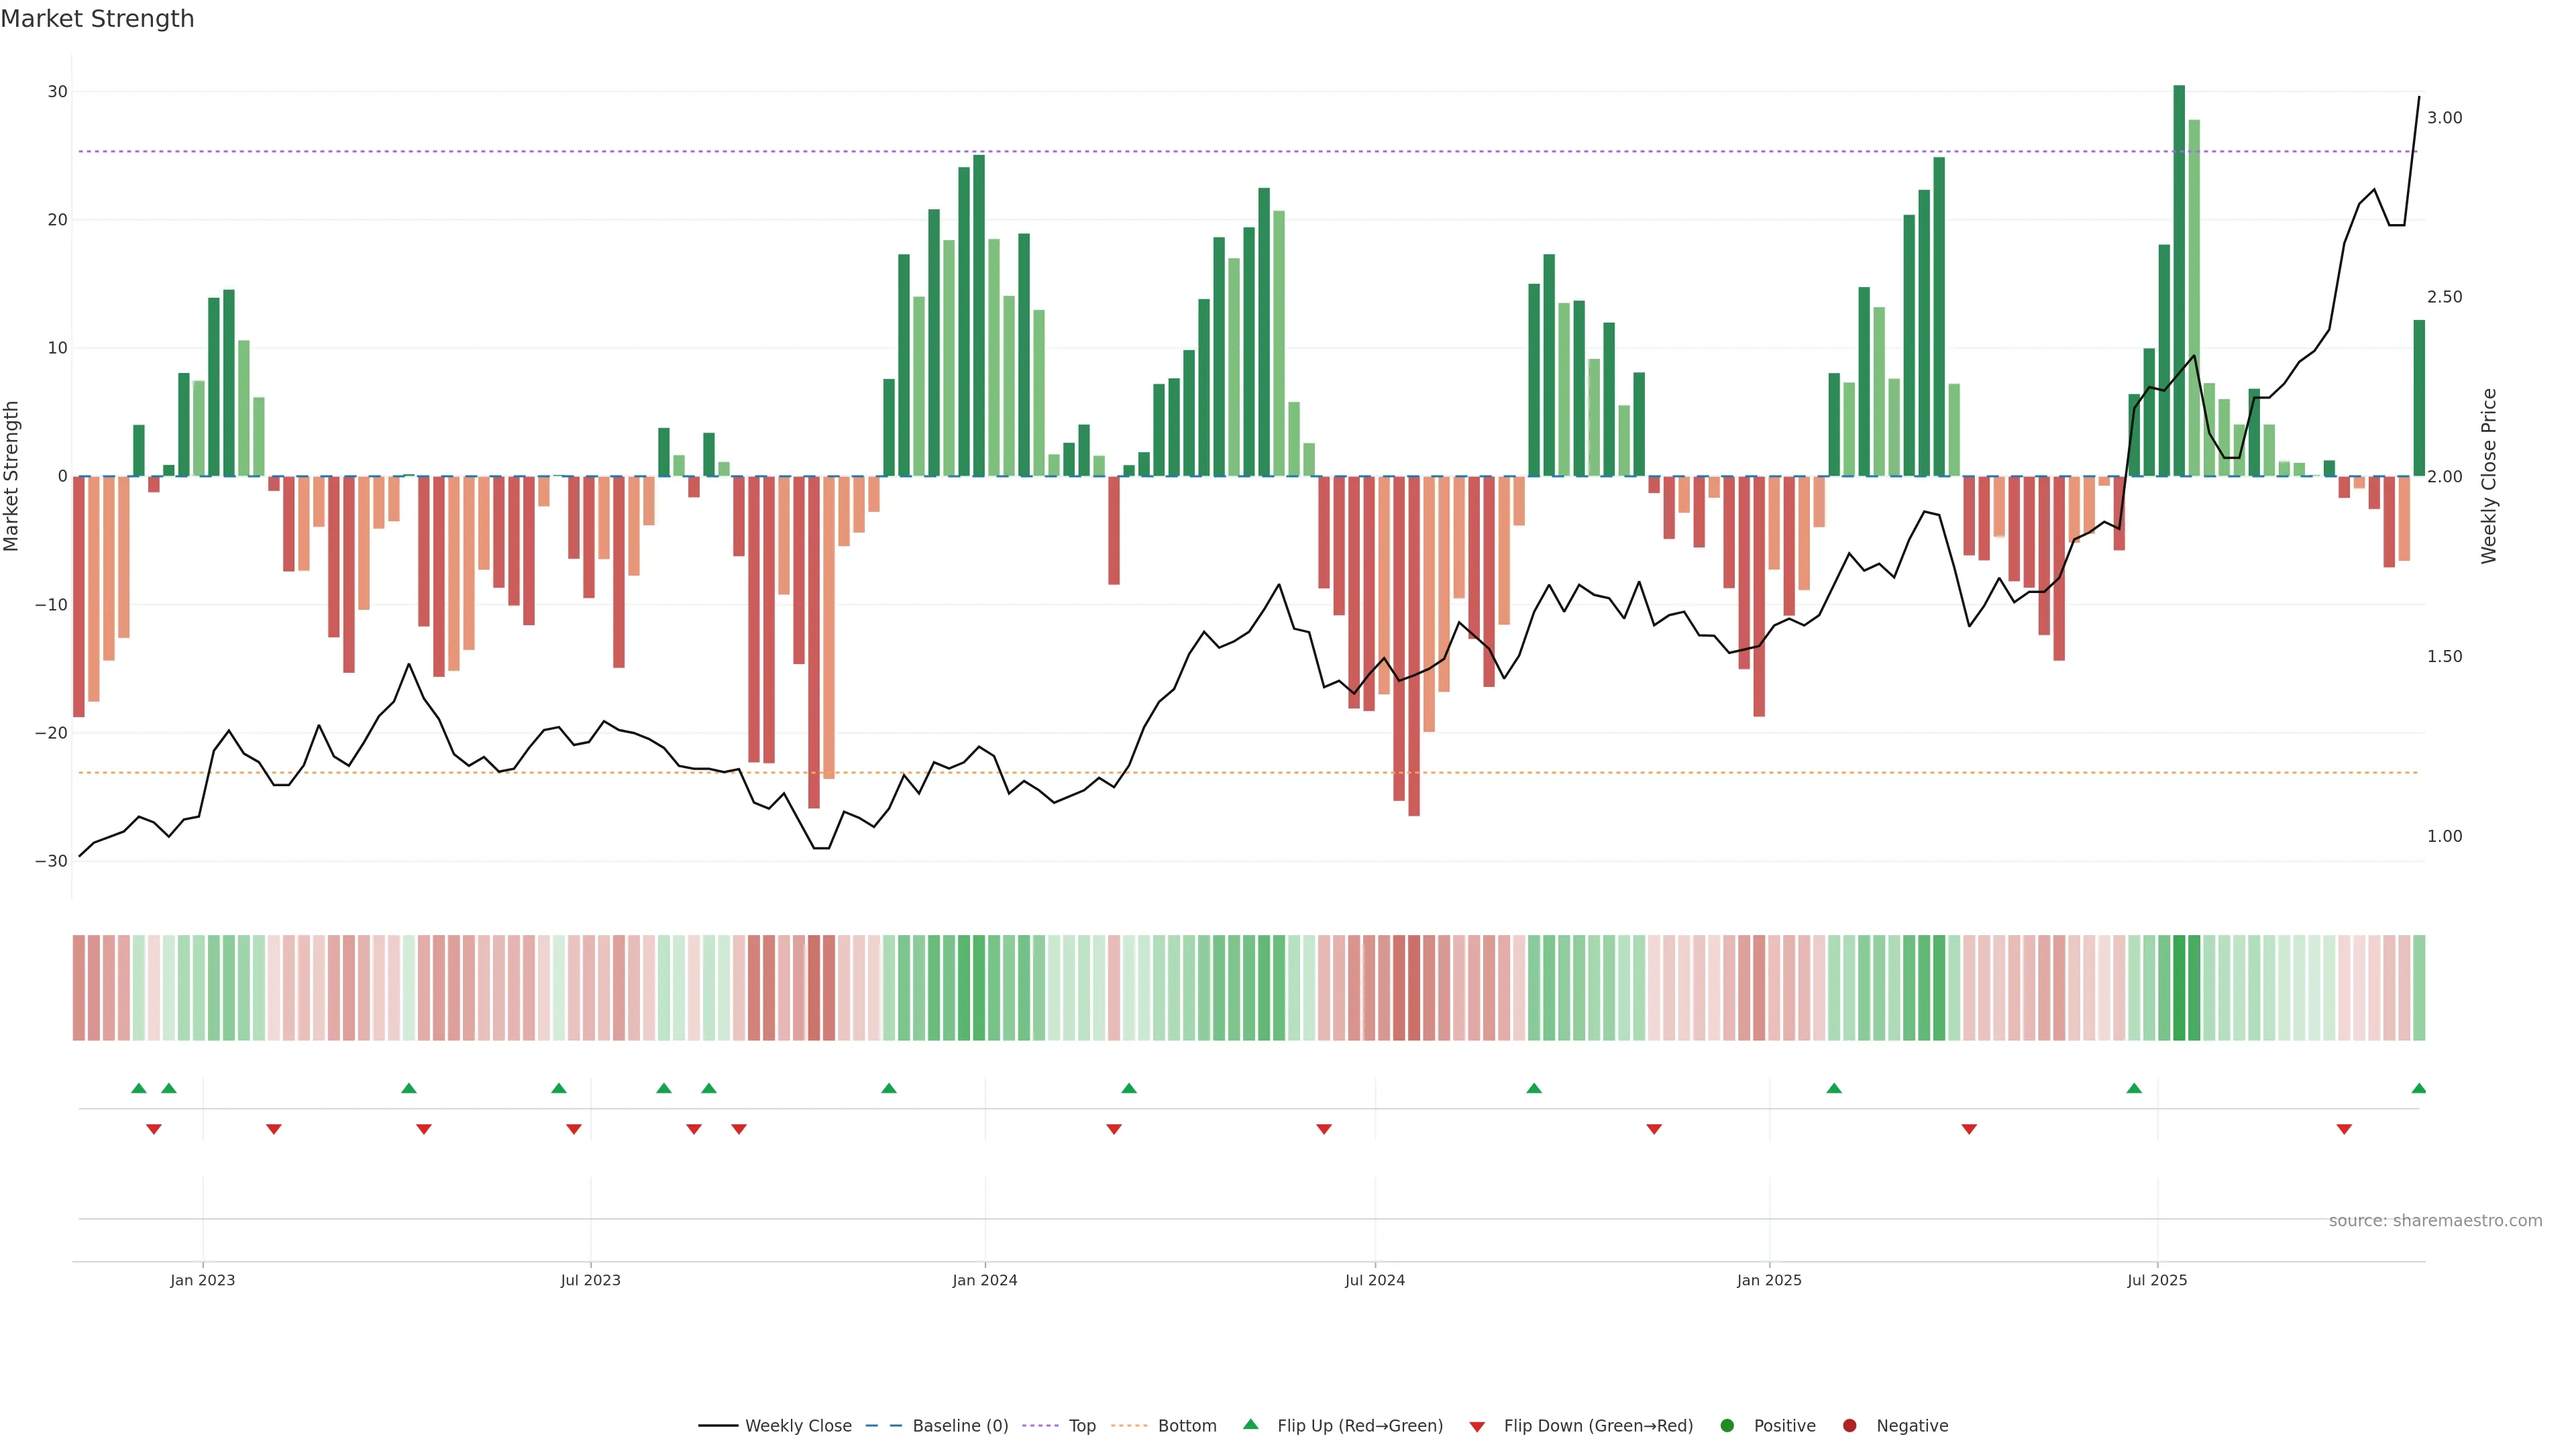Click the Weekly Close Price axis title
Viewport: 2576px width, 1449px height.
(x=2489, y=476)
